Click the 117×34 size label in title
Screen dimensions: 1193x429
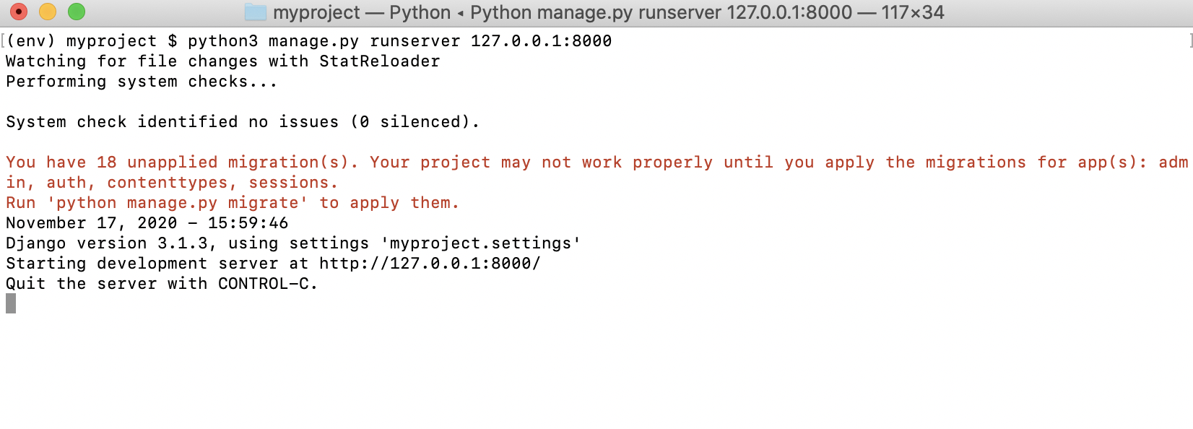pos(913,12)
